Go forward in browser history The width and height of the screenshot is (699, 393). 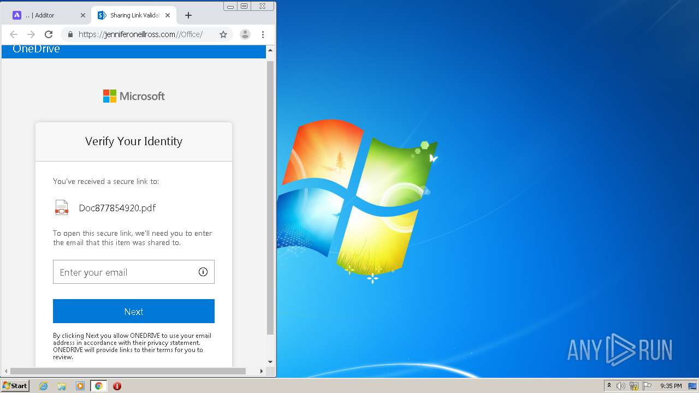31,34
